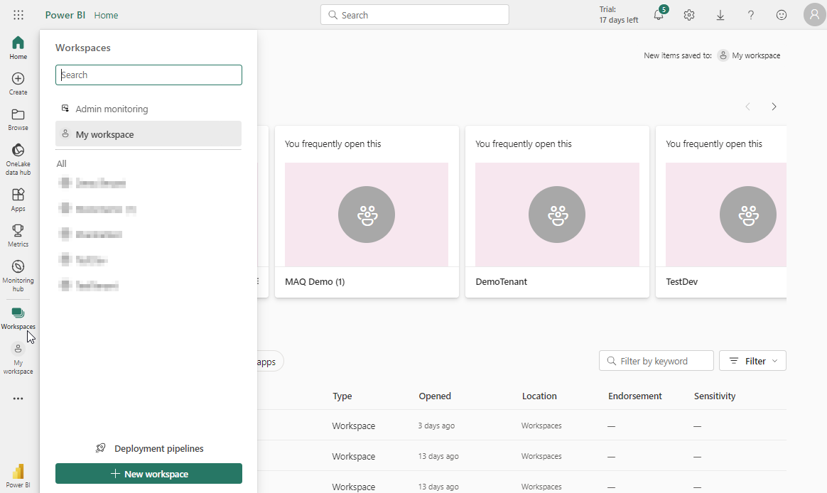Open the app launcher waffle icon
The image size is (827, 493).
coord(18,15)
